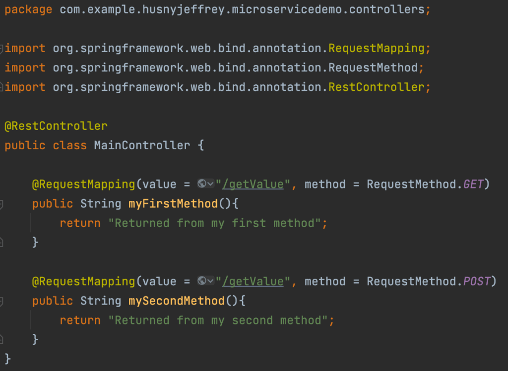Collapse the import block fold marker

(x=1, y=49)
